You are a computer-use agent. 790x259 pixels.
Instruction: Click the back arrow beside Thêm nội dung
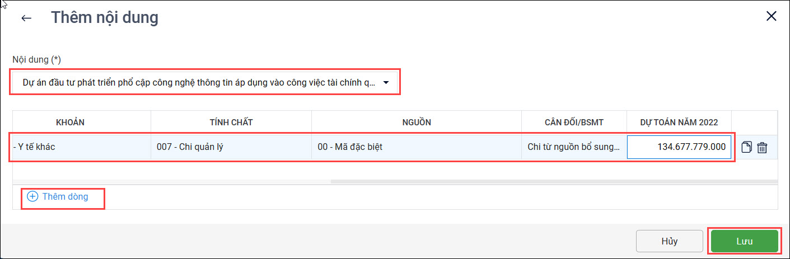click(26, 18)
